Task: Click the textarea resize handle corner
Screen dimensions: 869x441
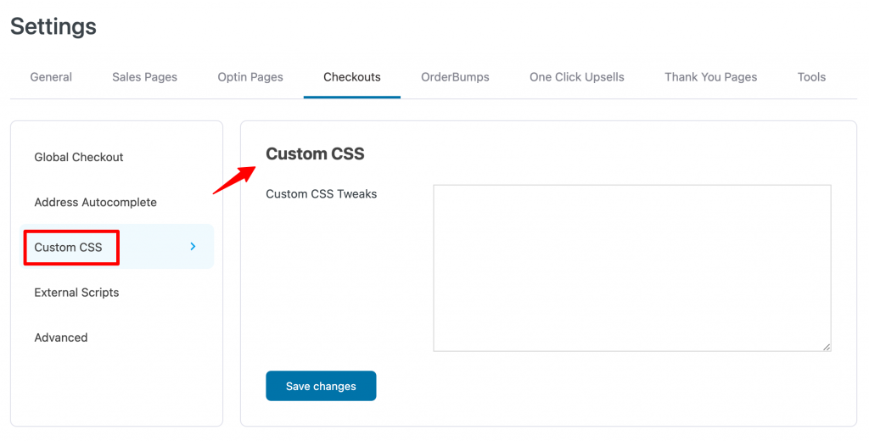Action: pyautogui.click(x=827, y=348)
